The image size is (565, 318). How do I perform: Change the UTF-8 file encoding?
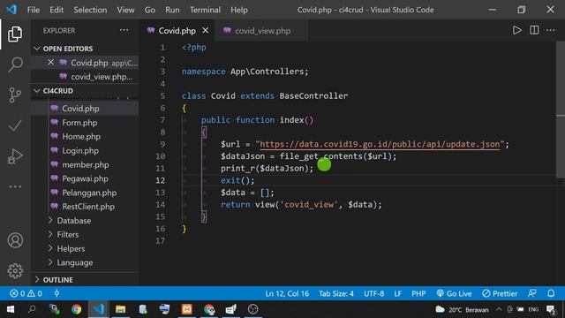[x=373, y=293]
